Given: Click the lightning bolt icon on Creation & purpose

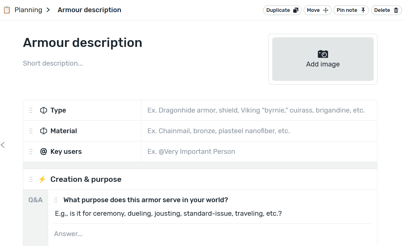Looking at the screenshot, I should tap(42, 179).
